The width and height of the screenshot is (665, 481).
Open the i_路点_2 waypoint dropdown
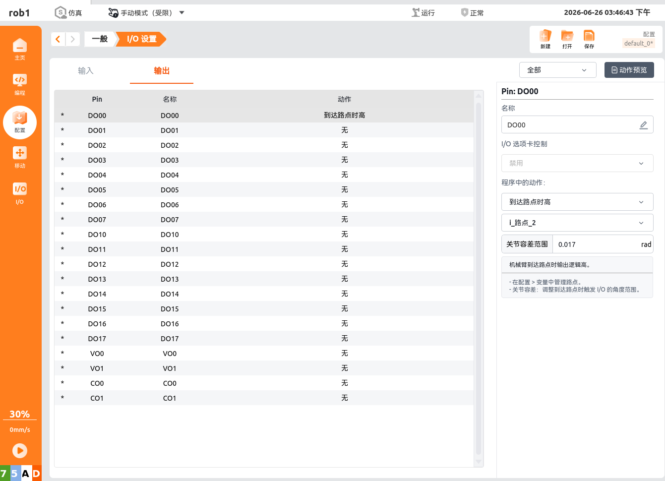577,223
